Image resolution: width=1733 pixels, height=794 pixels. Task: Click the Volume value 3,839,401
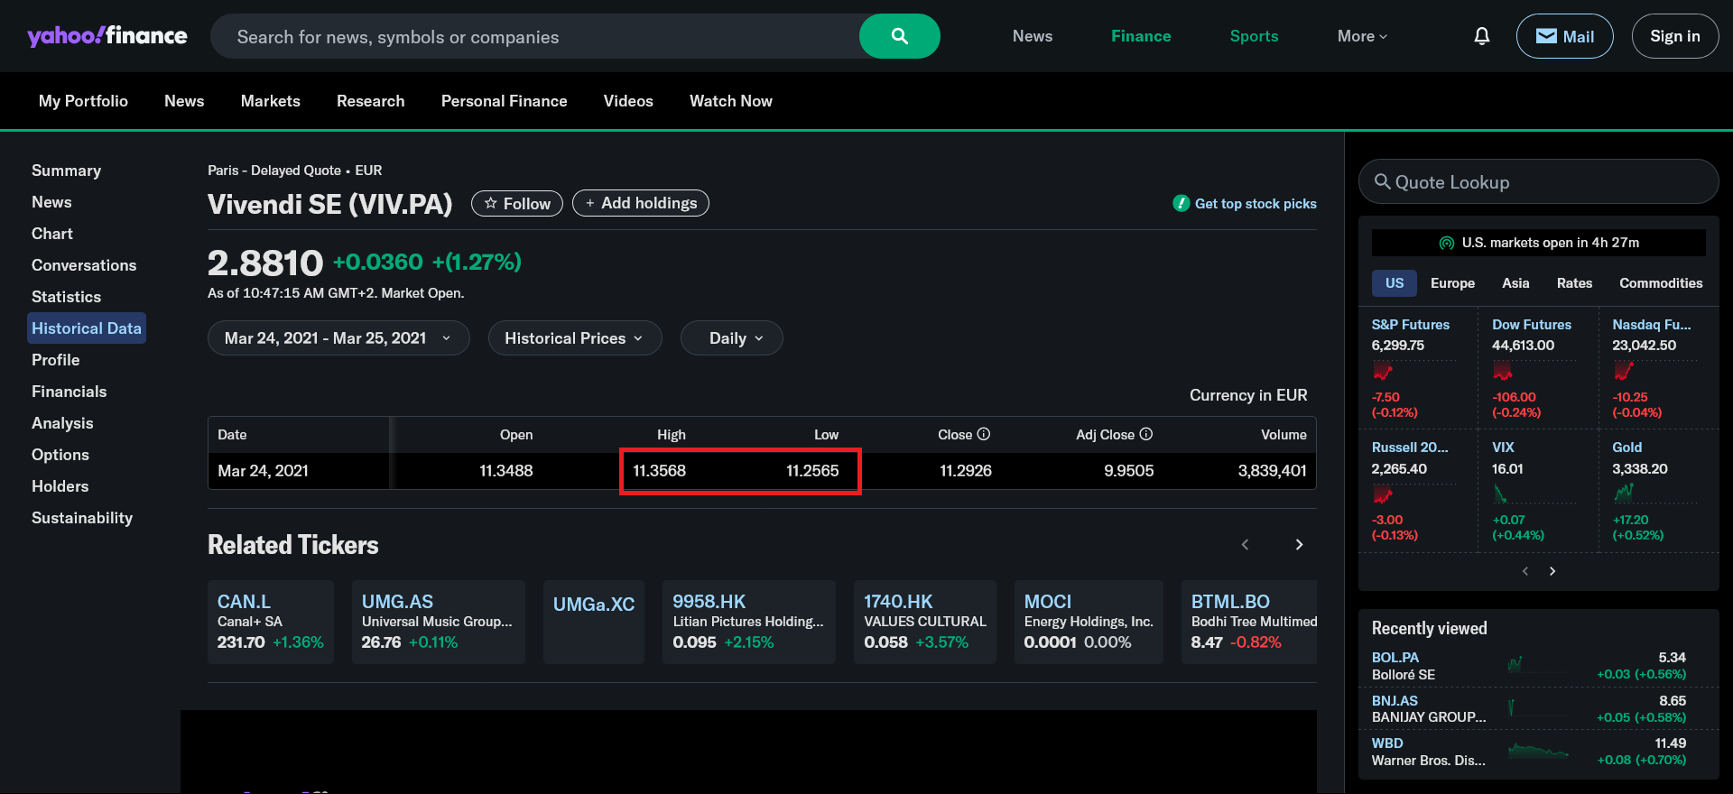[1272, 471]
